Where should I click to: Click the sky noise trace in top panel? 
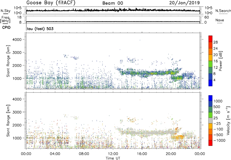pyautogui.click(x=113, y=10)
